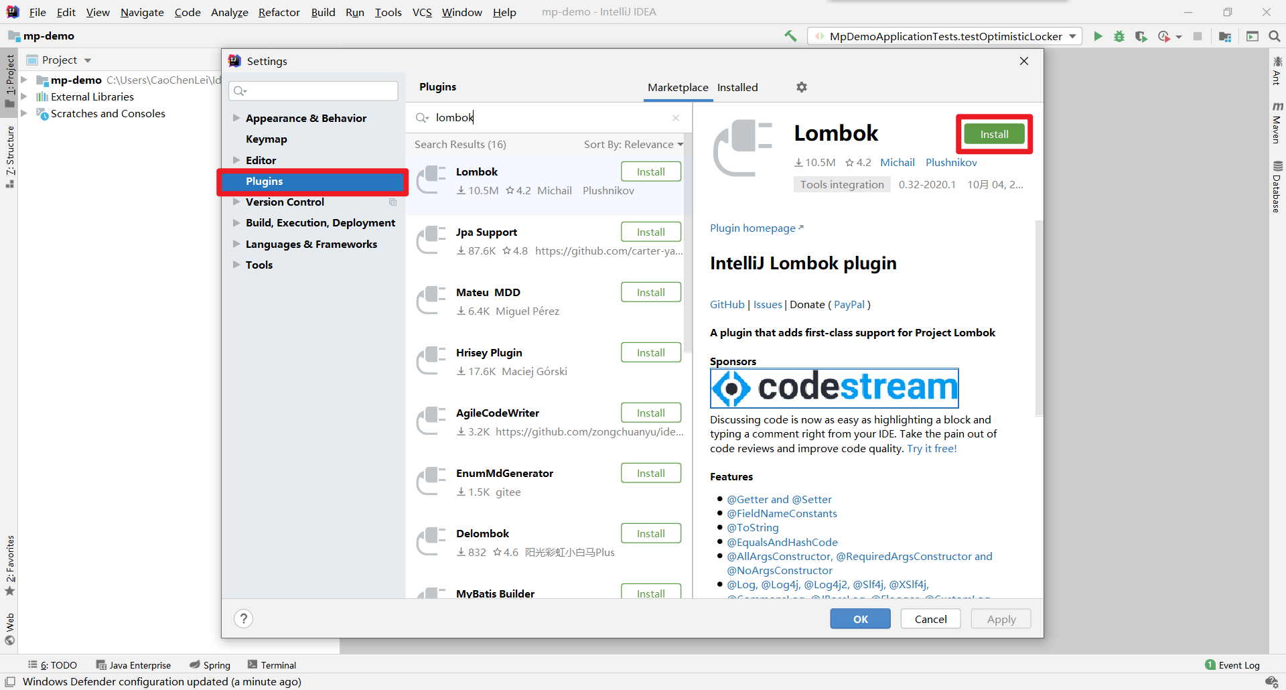The image size is (1286, 690).
Task: Expand the Editor settings section
Action: click(236, 160)
